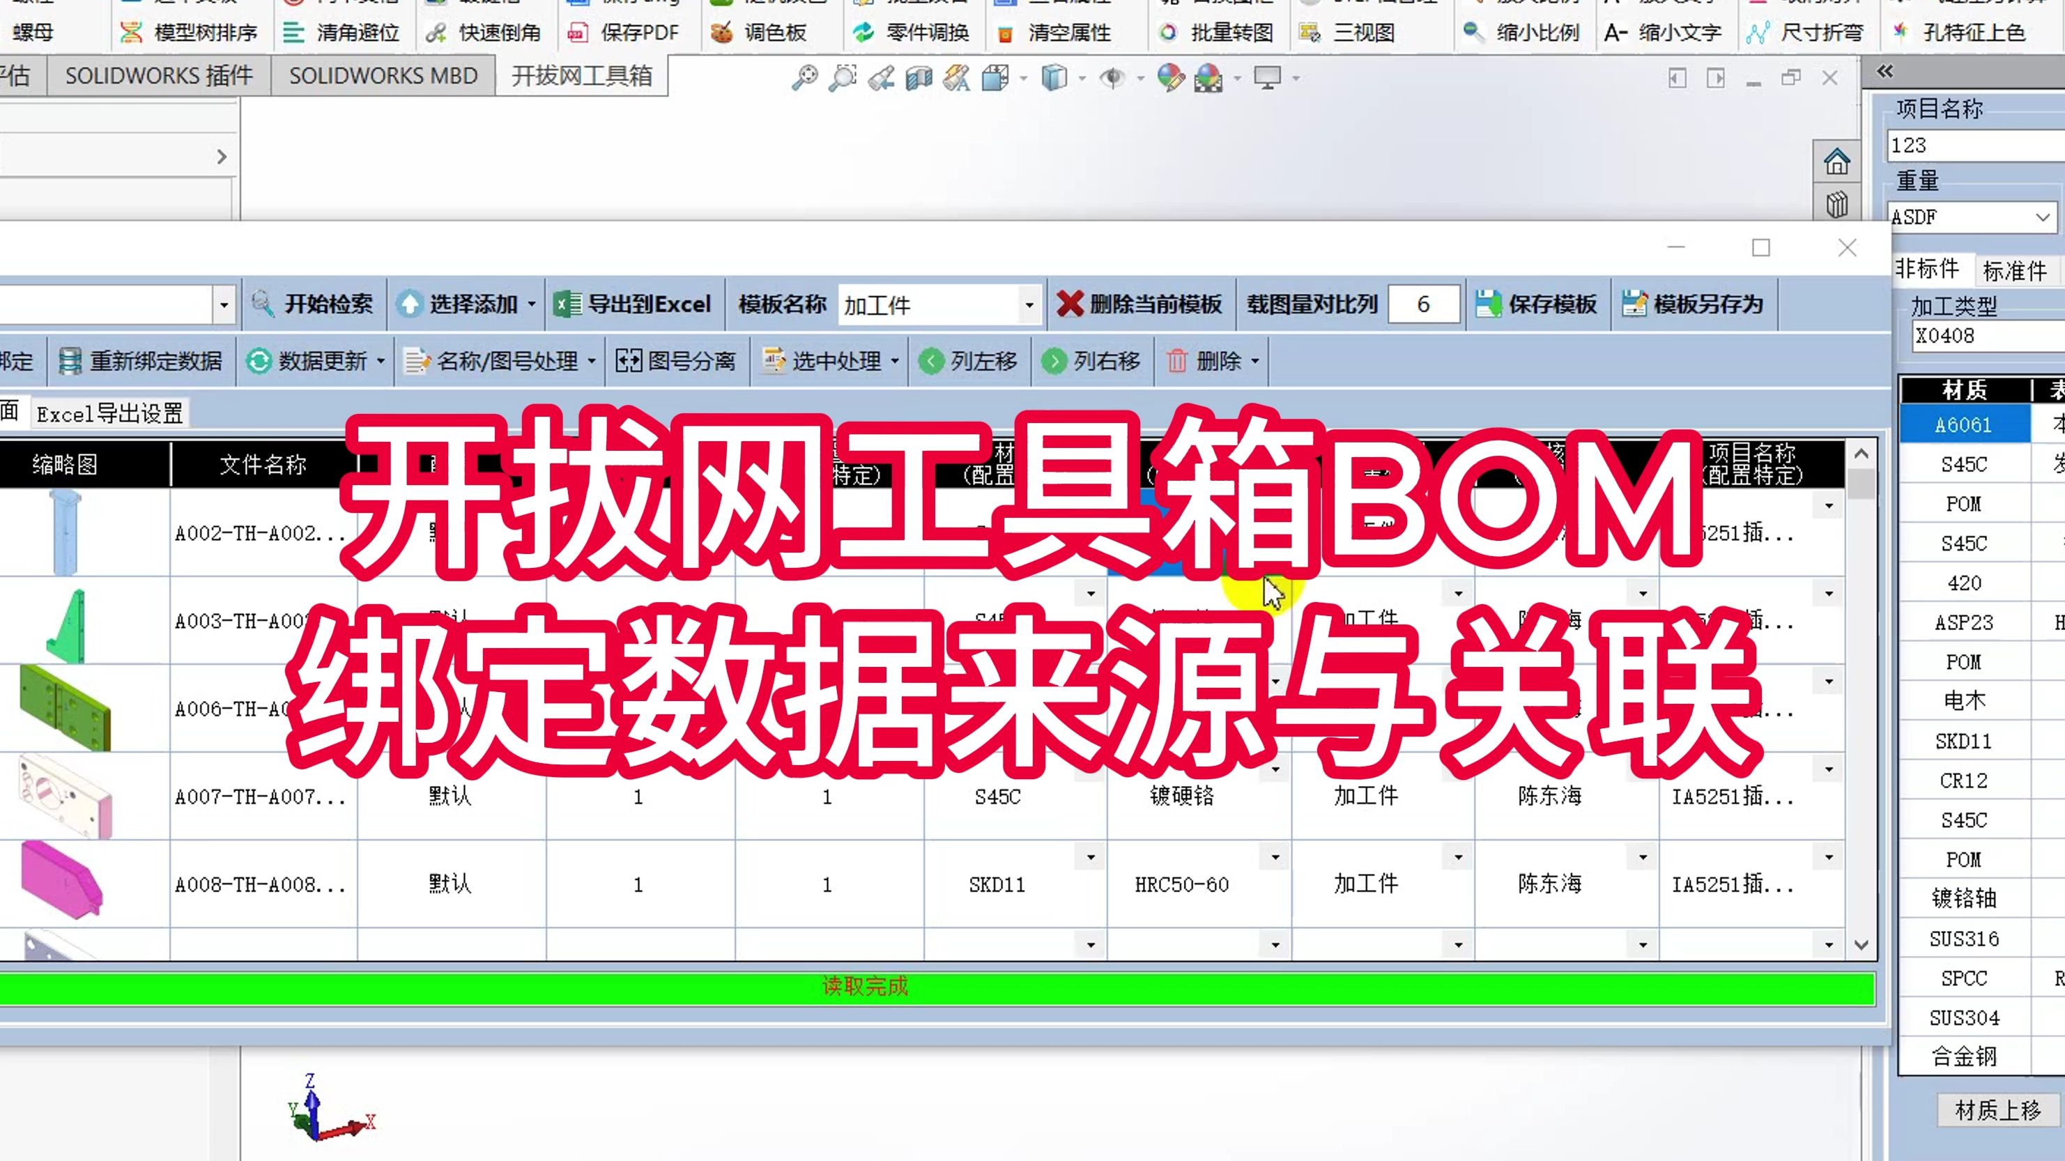
Task: Click table vertical scrollbar down arrow
Action: tap(1861, 946)
